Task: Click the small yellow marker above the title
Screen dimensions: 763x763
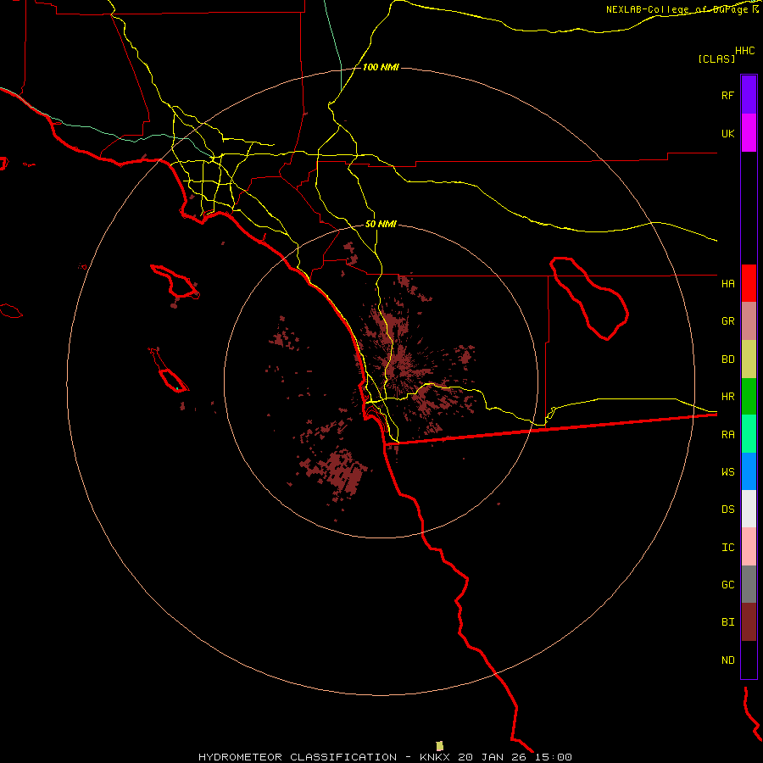Action: tap(439, 746)
